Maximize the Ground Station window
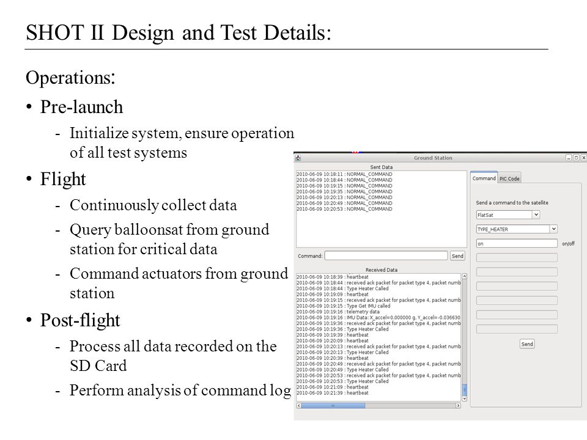The image size is (587, 440). tap(576, 158)
